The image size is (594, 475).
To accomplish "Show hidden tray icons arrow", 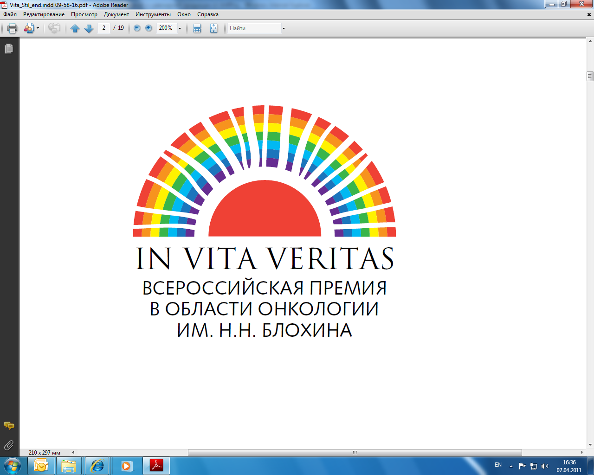I will point(511,466).
